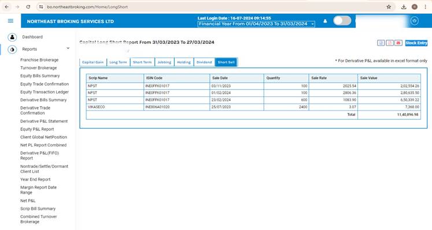Select sale date cell 23/02/2024
This screenshot has width=432, height=230.
point(237,100)
